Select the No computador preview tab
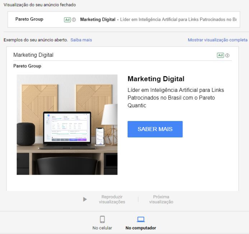 (x=141, y=228)
